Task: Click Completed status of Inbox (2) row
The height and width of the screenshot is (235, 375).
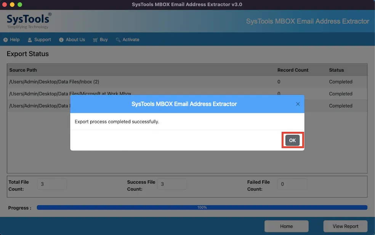Action: [341, 82]
